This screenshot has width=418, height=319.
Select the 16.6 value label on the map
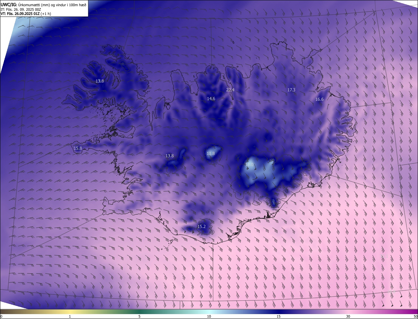(319, 99)
